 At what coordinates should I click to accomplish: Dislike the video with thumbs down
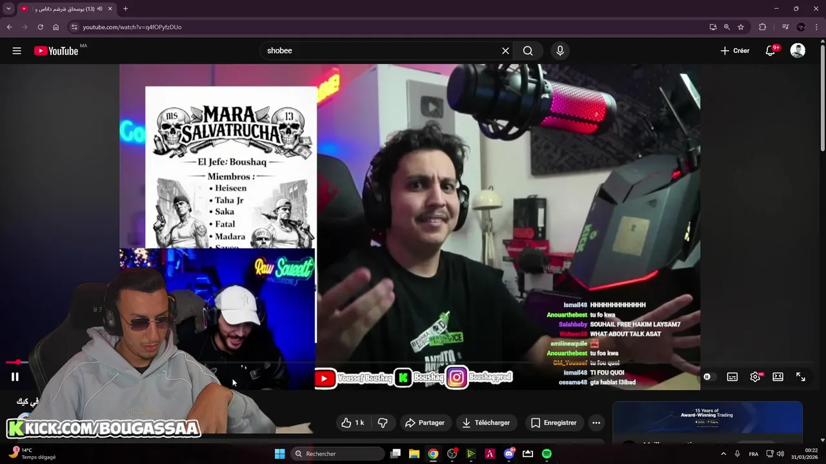click(383, 423)
